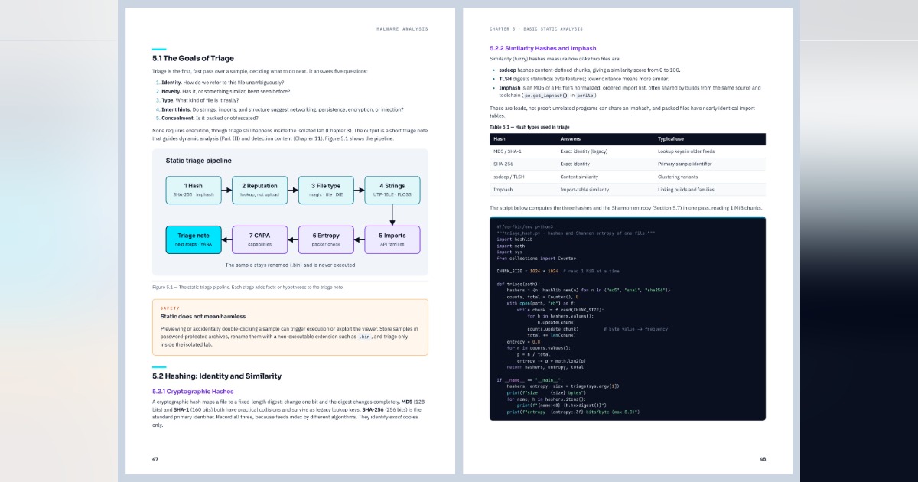Click page number 47
Viewport: 918px width, 482px height.
[x=155, y=459]
